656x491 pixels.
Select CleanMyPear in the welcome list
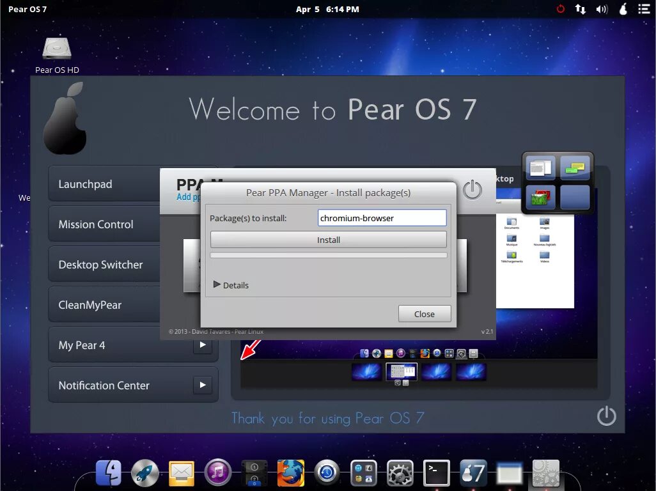coord(104,304)
